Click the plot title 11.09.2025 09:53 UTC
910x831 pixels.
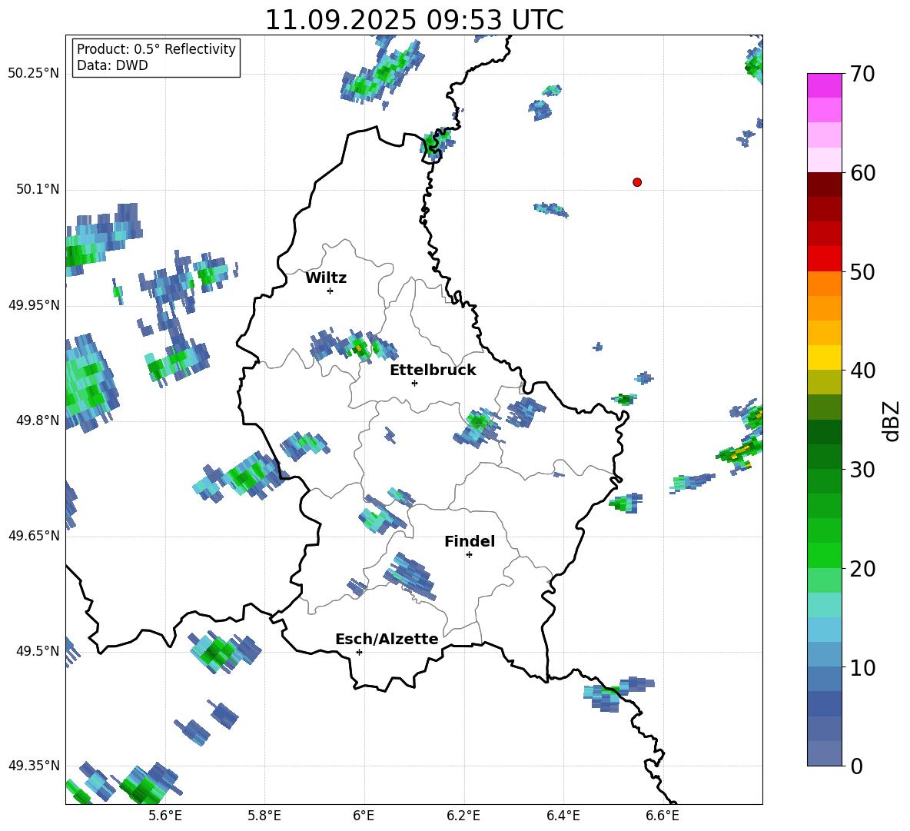click(x=413, y=20)
